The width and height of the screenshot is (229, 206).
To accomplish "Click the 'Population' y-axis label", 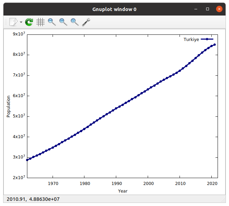I will [x=9, y=106].
